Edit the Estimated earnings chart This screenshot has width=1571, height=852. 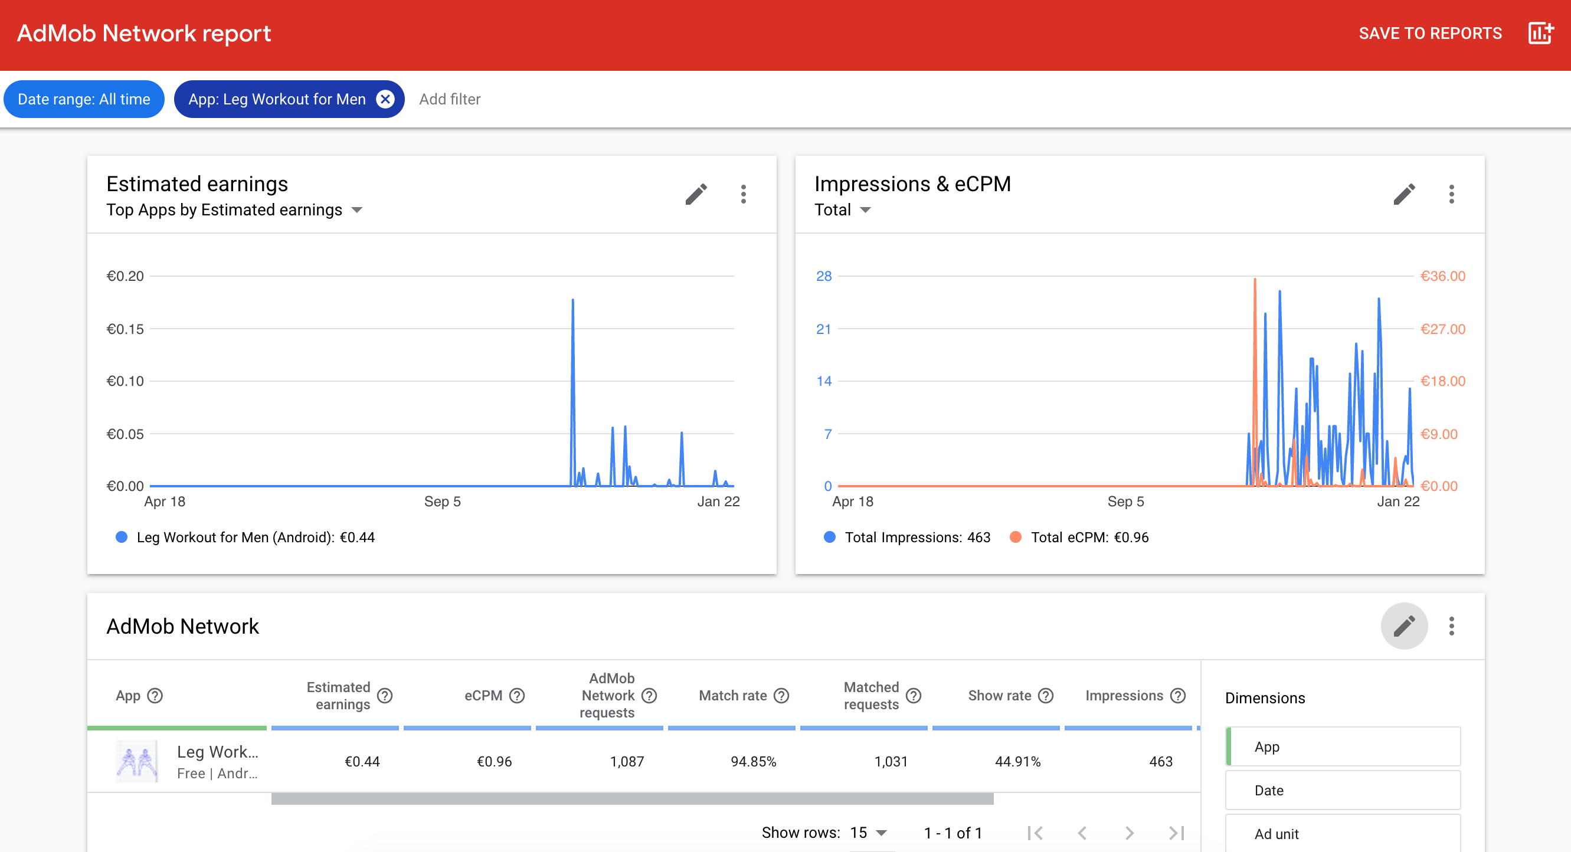696,194
